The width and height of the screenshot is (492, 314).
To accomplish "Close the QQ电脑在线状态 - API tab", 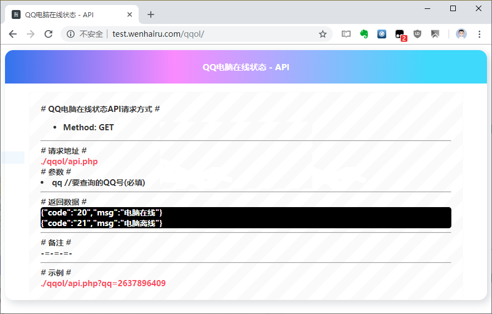I will click(x=130, y=14).
